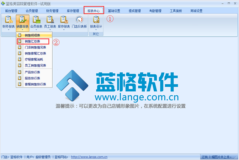The height and width of the screenshot is (160, 239).
Task: Open the 员工报表 ribbon icon
Action: click(x=50, y=22)
